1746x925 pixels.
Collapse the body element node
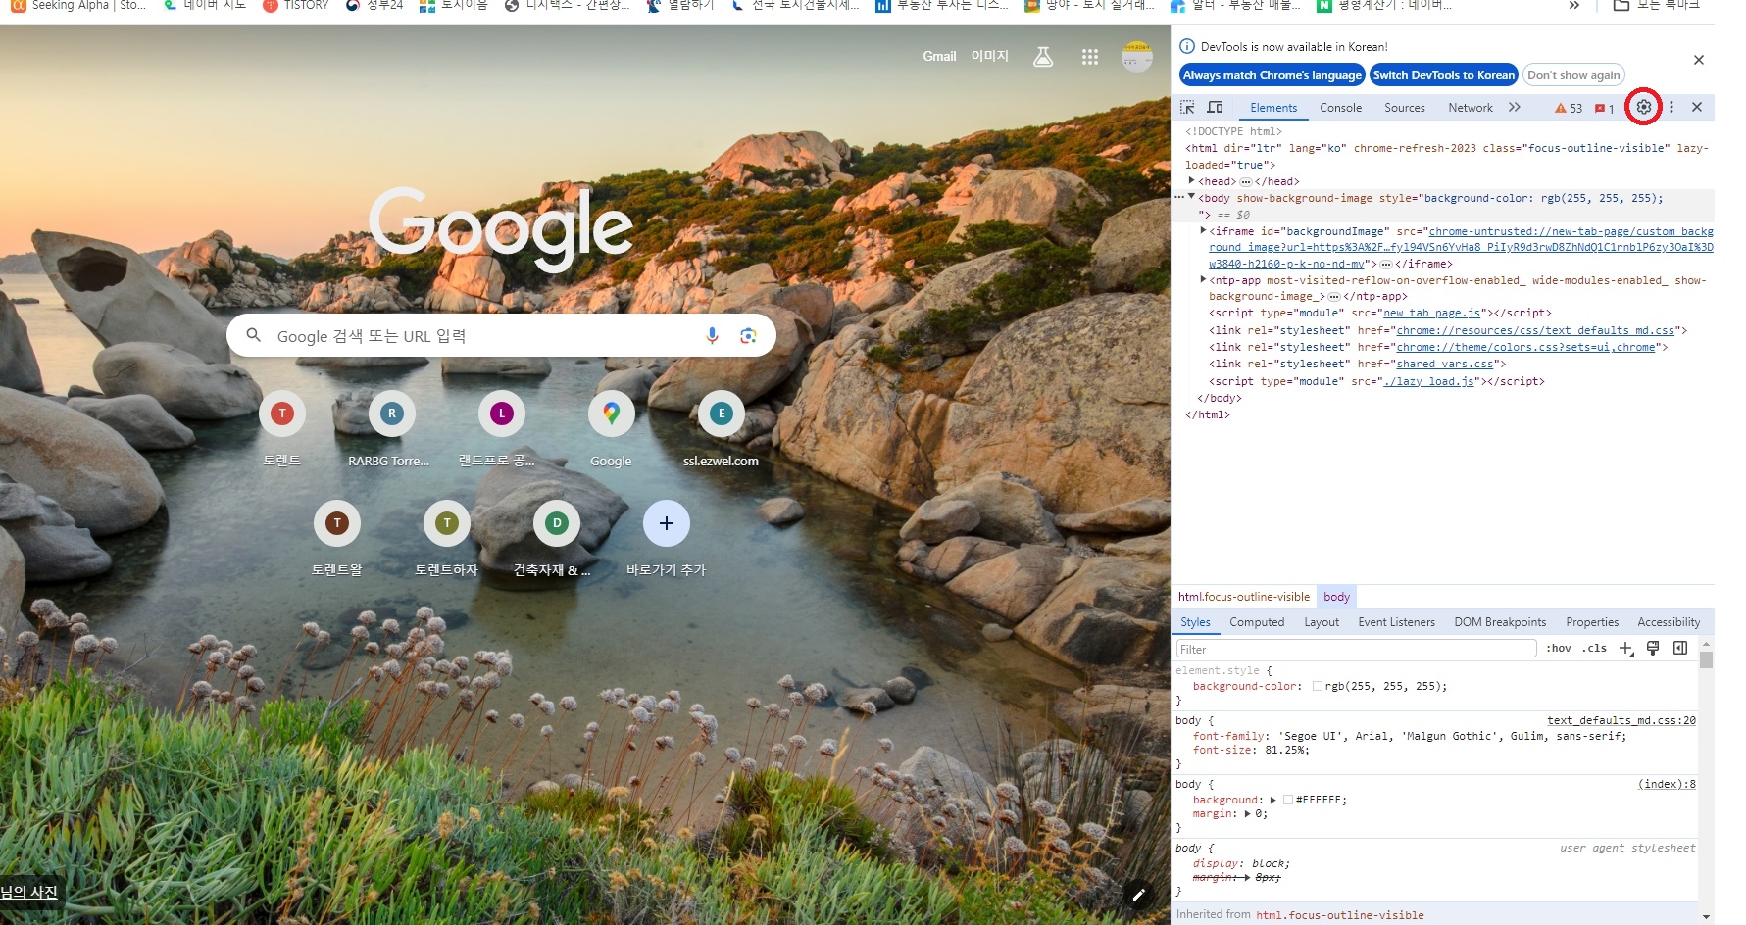pyautogui.click(x=1191, y=197)
